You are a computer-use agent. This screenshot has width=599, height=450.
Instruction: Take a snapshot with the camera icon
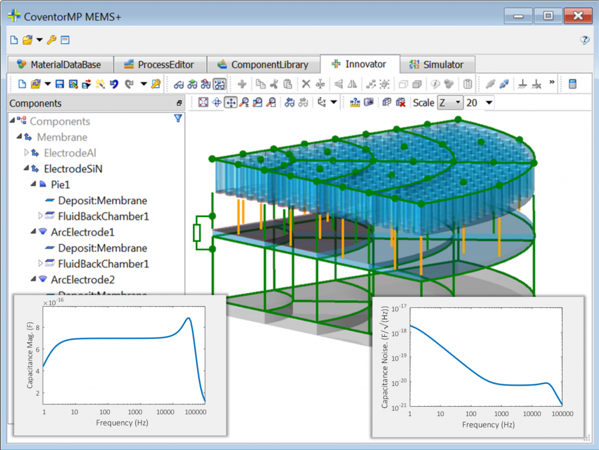(369, 102)
